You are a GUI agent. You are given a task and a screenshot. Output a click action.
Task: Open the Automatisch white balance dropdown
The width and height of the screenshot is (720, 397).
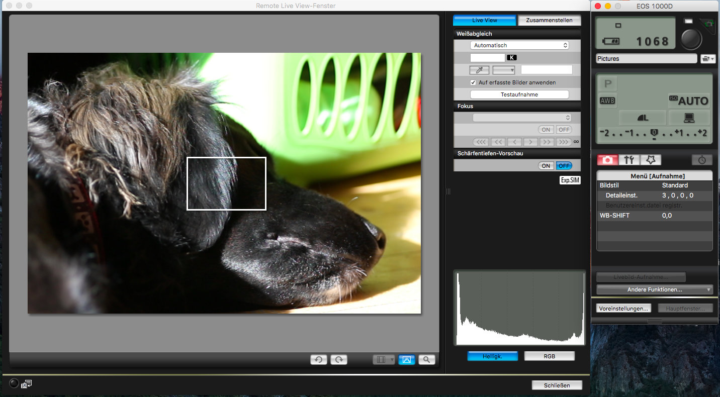tap(519, 45)
